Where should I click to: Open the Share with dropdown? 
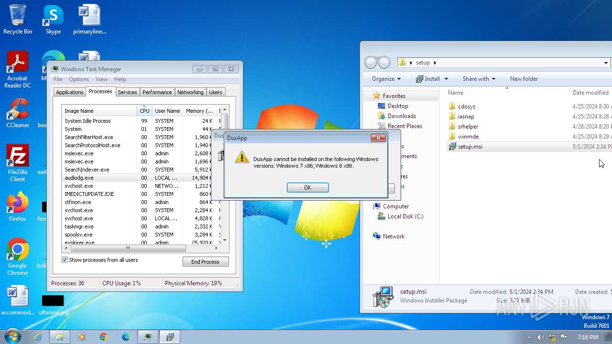pyautogui.click(x=479, y=79)
